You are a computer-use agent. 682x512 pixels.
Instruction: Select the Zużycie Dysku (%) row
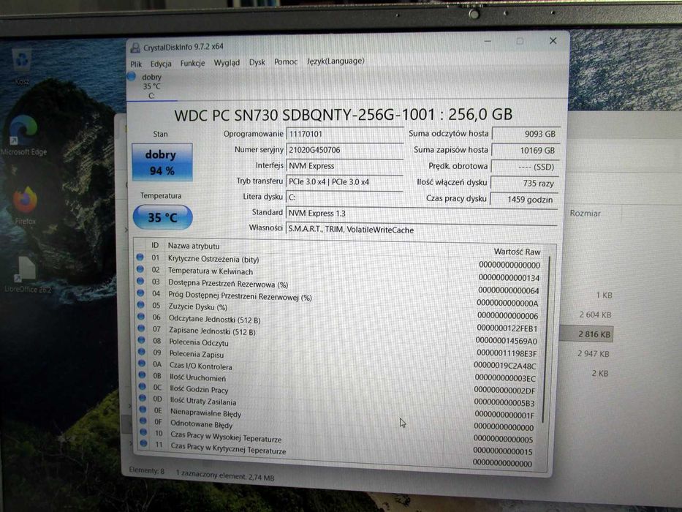338,310
